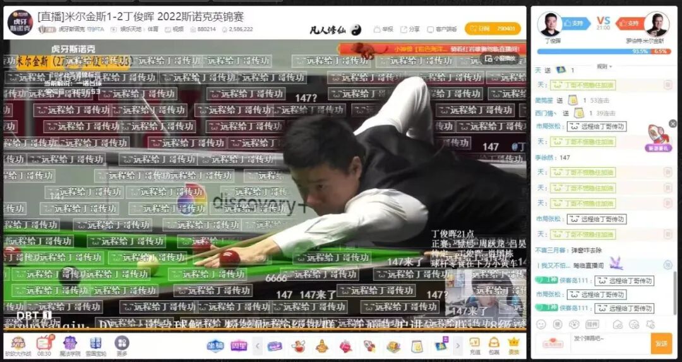Expand the 规则 rules dropdown

(x=604, y=66)
